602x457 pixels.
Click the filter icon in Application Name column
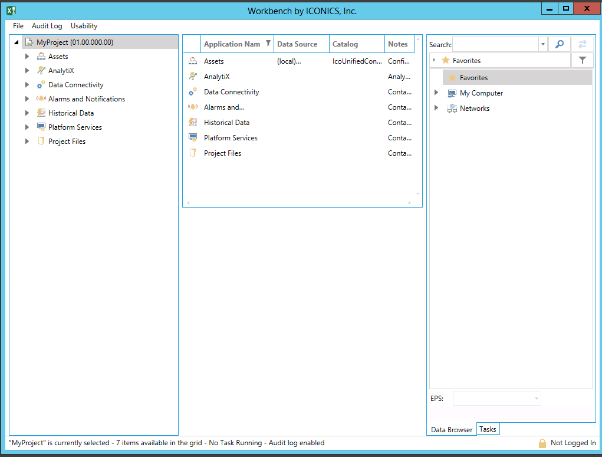point(268,44)
